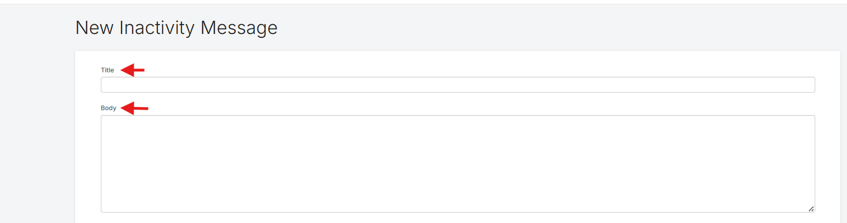This screenshot has height=223, width=847.
Task: Click the New Inactivity Message heading
Action: click(x=176, y=28)
